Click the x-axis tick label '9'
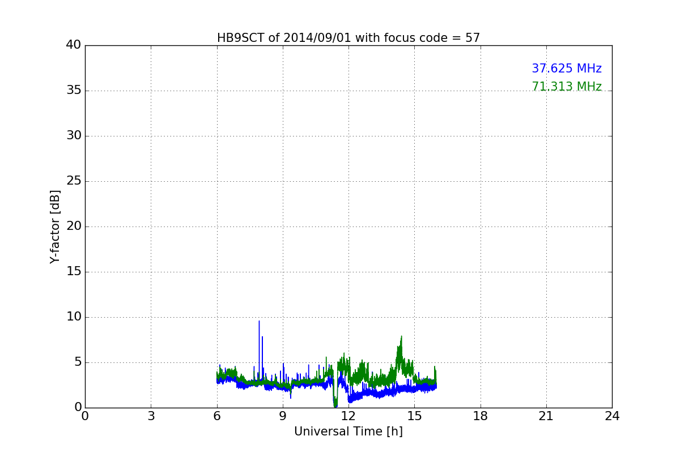This screenshot has width=680, height=453. pyautogui.click(x=283, y=416)
